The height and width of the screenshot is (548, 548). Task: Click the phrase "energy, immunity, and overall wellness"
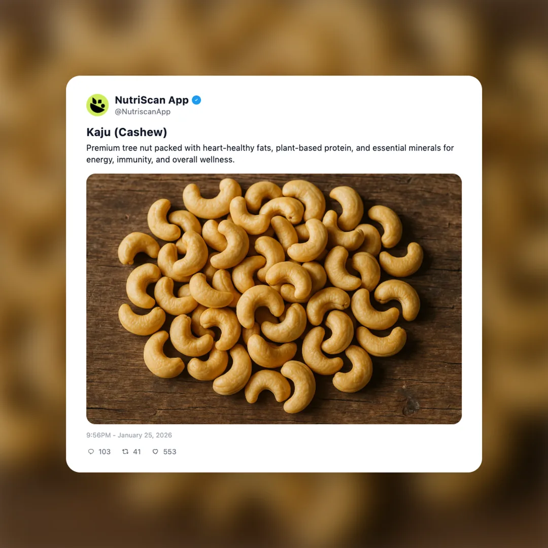click(x=159, y=160)
